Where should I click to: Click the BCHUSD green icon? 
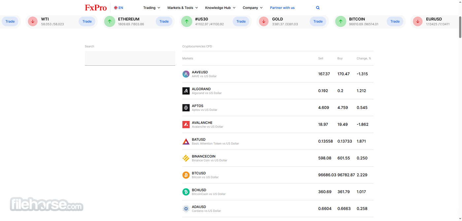(186, 192)
